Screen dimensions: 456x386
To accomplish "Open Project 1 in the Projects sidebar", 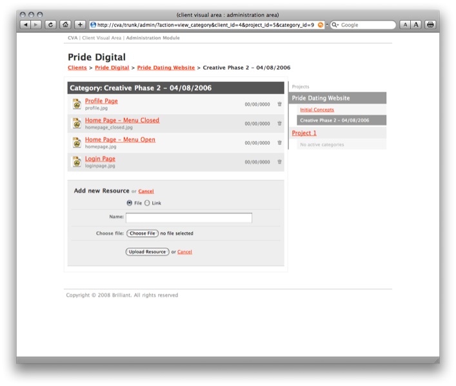I will (x=304, y=133).
